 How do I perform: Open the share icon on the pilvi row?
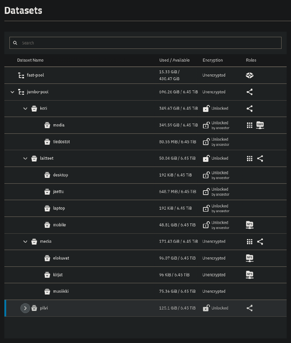(x=250, y=308)
